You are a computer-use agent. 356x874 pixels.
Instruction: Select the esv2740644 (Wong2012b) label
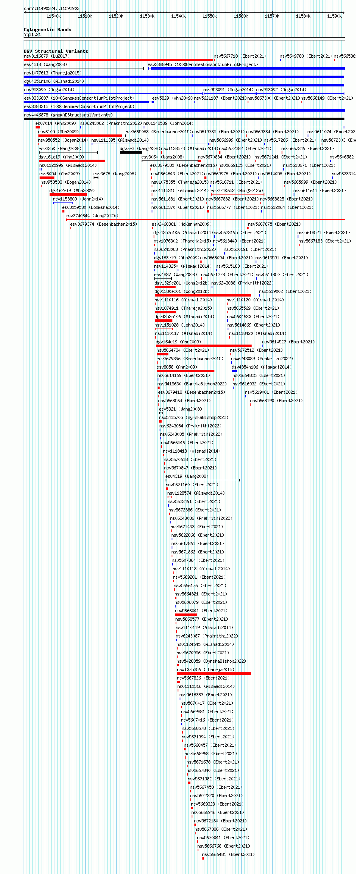click(x=92, y=216)
